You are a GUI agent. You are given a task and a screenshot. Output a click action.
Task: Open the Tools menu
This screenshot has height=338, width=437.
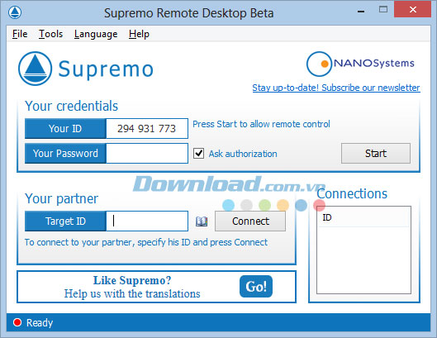(x=50, y=34)
